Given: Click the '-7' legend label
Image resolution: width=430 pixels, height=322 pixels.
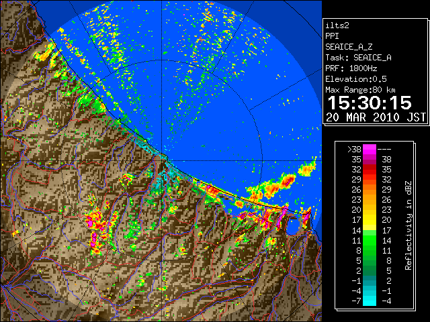Looking at the screenshot, I should pos(356,301).
